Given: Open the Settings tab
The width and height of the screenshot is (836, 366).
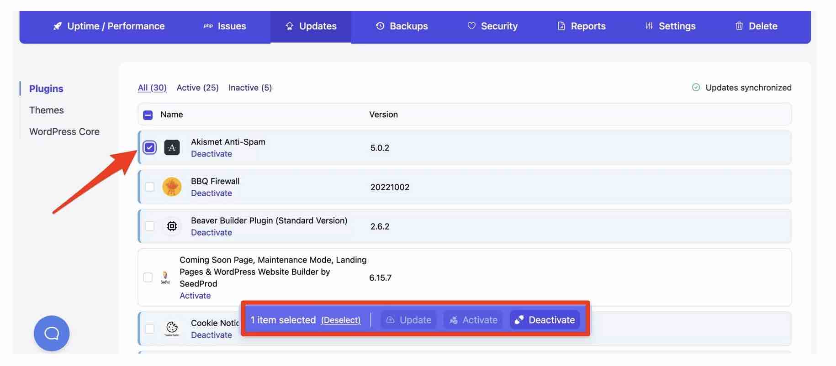Looking at the screenshot, I should [670, 26].
